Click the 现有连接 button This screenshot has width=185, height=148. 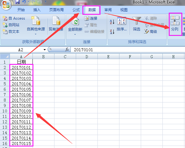pyautogui.click(x=56, y=24)
